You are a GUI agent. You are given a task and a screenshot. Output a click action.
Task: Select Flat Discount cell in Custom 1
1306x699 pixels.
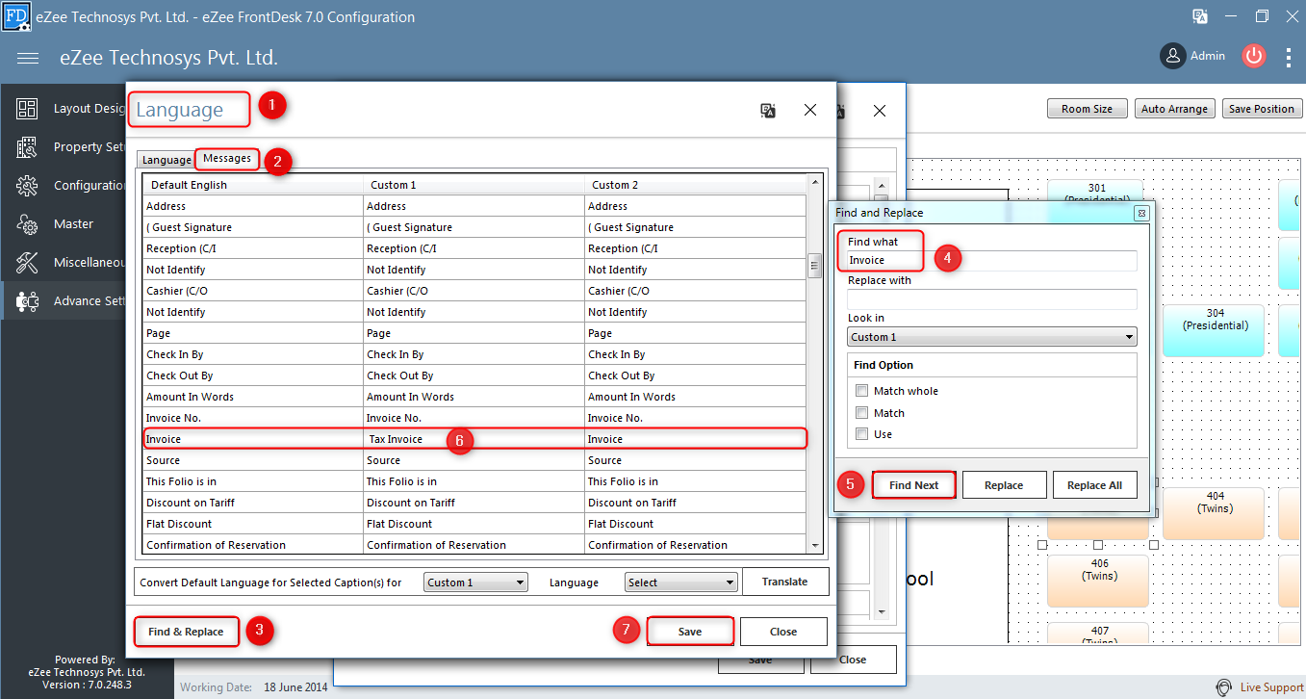tap(474, 524)
